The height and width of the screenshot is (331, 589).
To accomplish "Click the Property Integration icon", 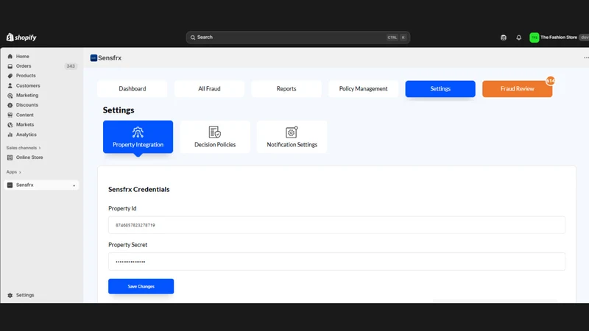I will pyautogui.click(x=138, y=132).
